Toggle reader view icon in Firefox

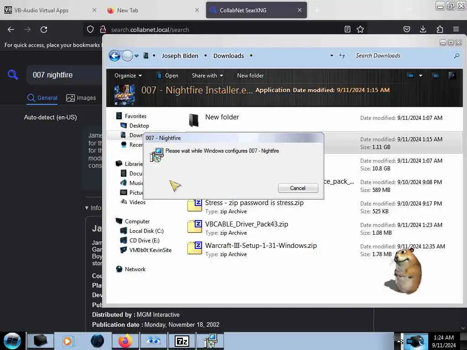(x=347, y=29)
